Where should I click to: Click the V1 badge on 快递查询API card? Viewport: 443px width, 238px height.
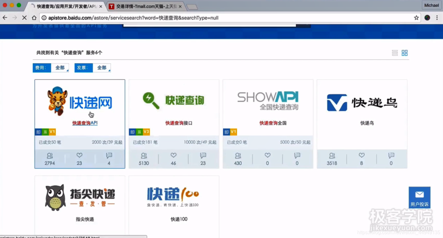click(52, 132)
